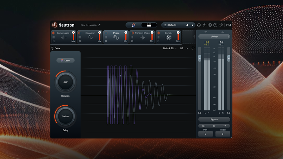Viewport: 283px width, 159px height.
Task: Open the preset list icon beside Default
Action: pos(165,25)
